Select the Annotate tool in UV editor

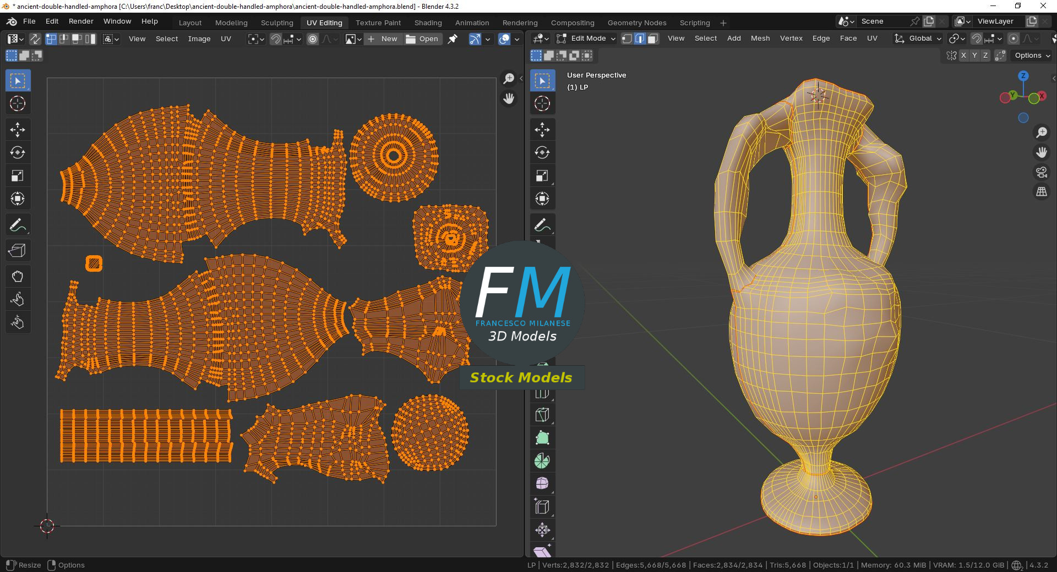[x=17, y=225]
